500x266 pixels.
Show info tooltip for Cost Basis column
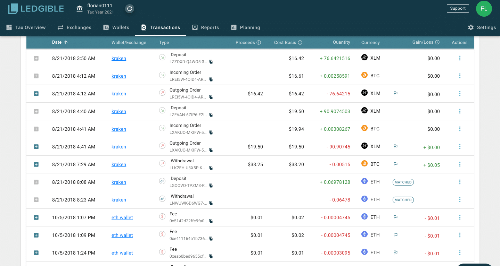[300, 43]
